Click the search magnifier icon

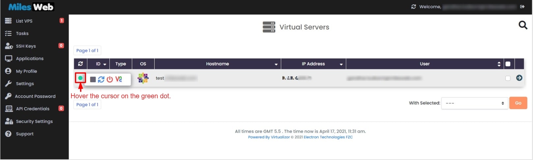[x=523, y=25]
